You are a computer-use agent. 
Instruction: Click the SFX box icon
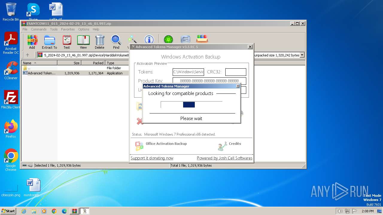202,39
